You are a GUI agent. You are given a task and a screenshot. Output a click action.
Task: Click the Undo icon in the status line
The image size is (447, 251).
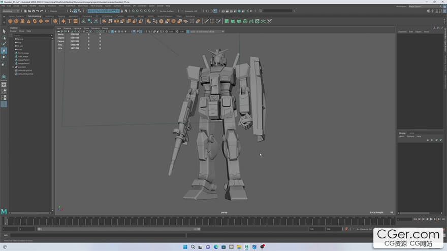tap(38, 11)
